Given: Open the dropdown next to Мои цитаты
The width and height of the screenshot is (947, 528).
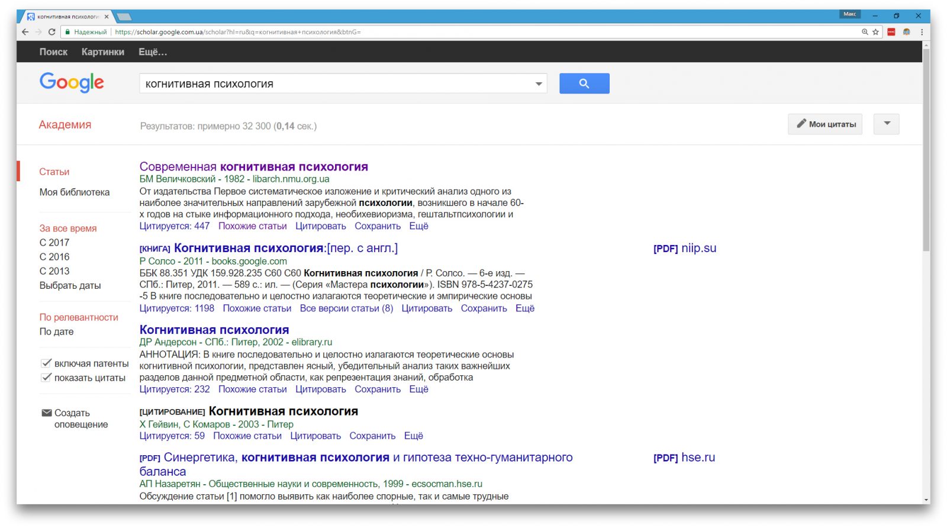Looking at the screenshot, I should pyautogui.click(x=886, y=124).
